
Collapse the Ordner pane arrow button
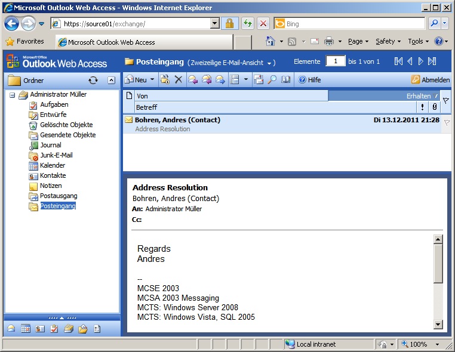(112, 81)
